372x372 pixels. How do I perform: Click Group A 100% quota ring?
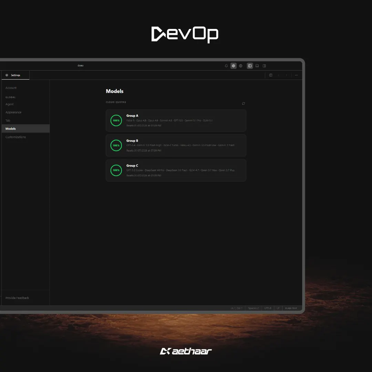point(116,121)
